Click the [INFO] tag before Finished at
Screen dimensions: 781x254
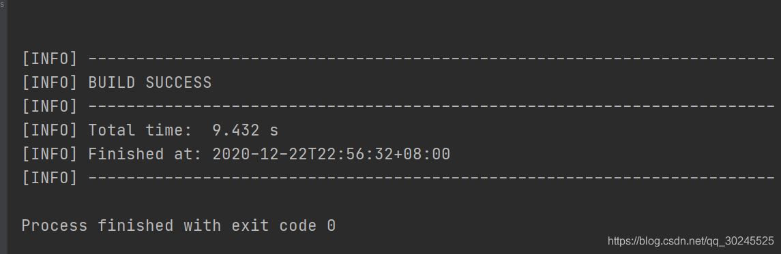click(50, 154)
